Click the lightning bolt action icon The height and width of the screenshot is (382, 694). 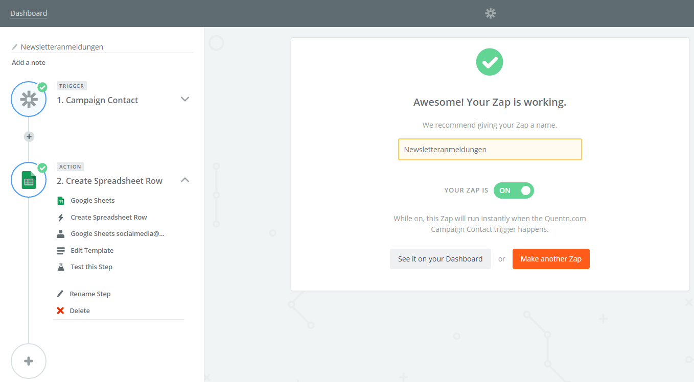coord(61,218)
